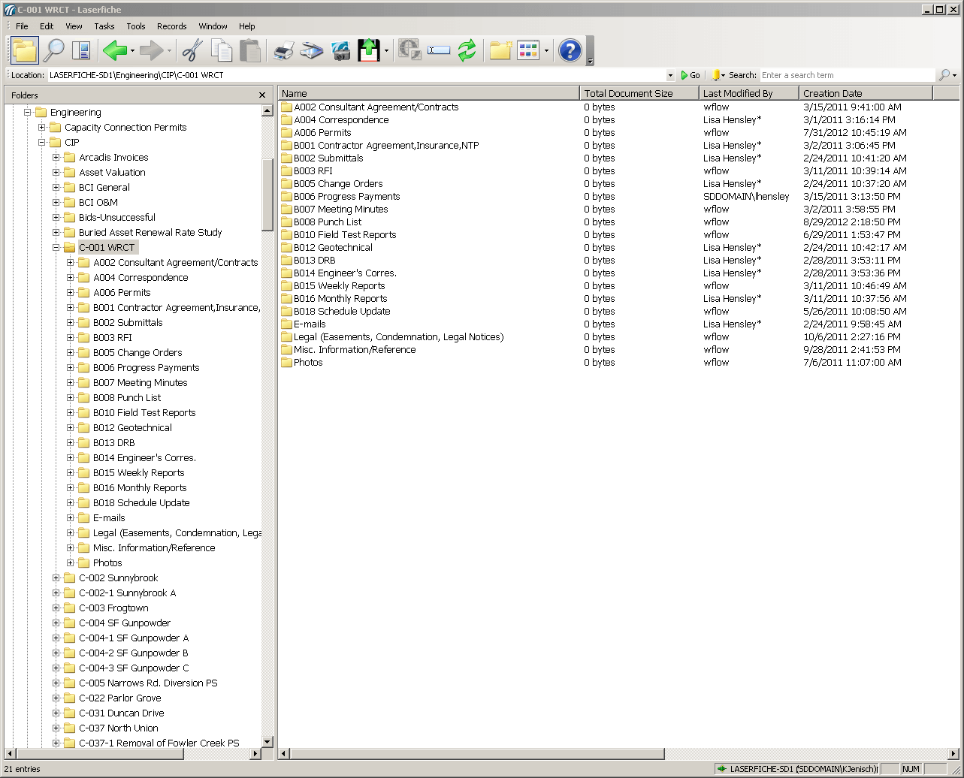Click the folder tree vertical scrollbar thumb
This screenshot has height=778, width=964.
[267, 195]
